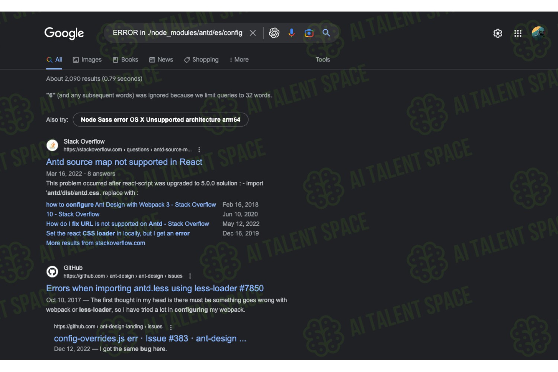Open Errors when importing antd.less issue #7850
558x372 pixels.
click(x=155, y=288)
